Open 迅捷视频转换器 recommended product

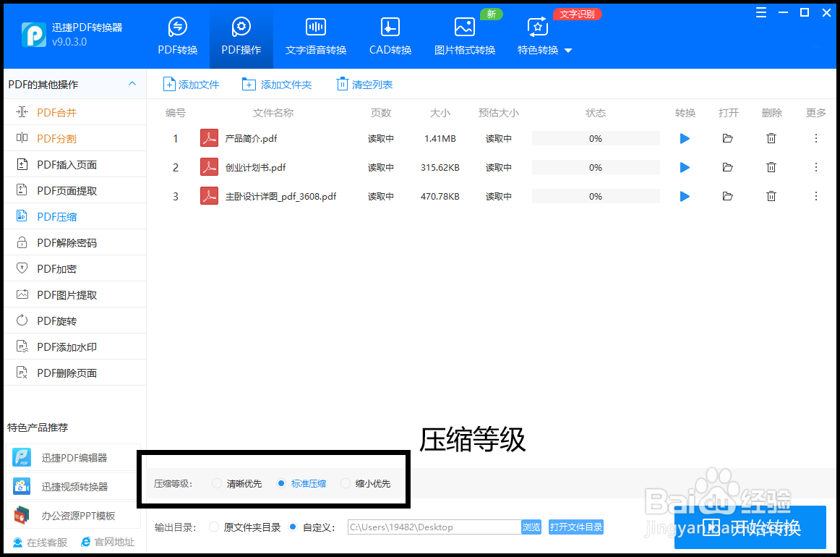[74, 487]
